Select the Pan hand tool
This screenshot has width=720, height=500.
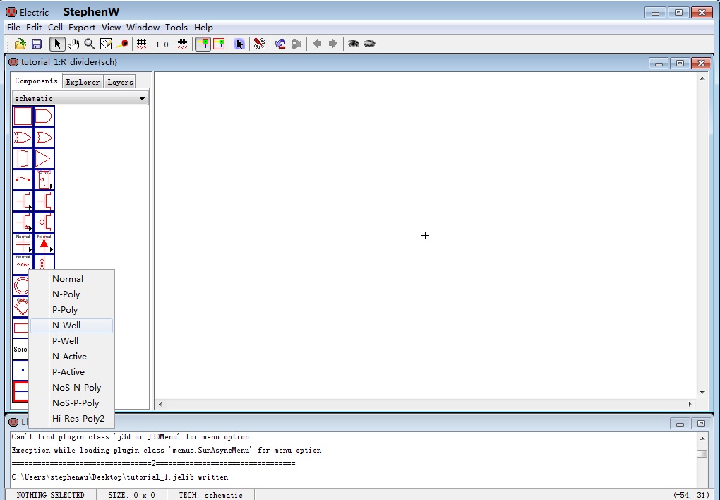73,44
